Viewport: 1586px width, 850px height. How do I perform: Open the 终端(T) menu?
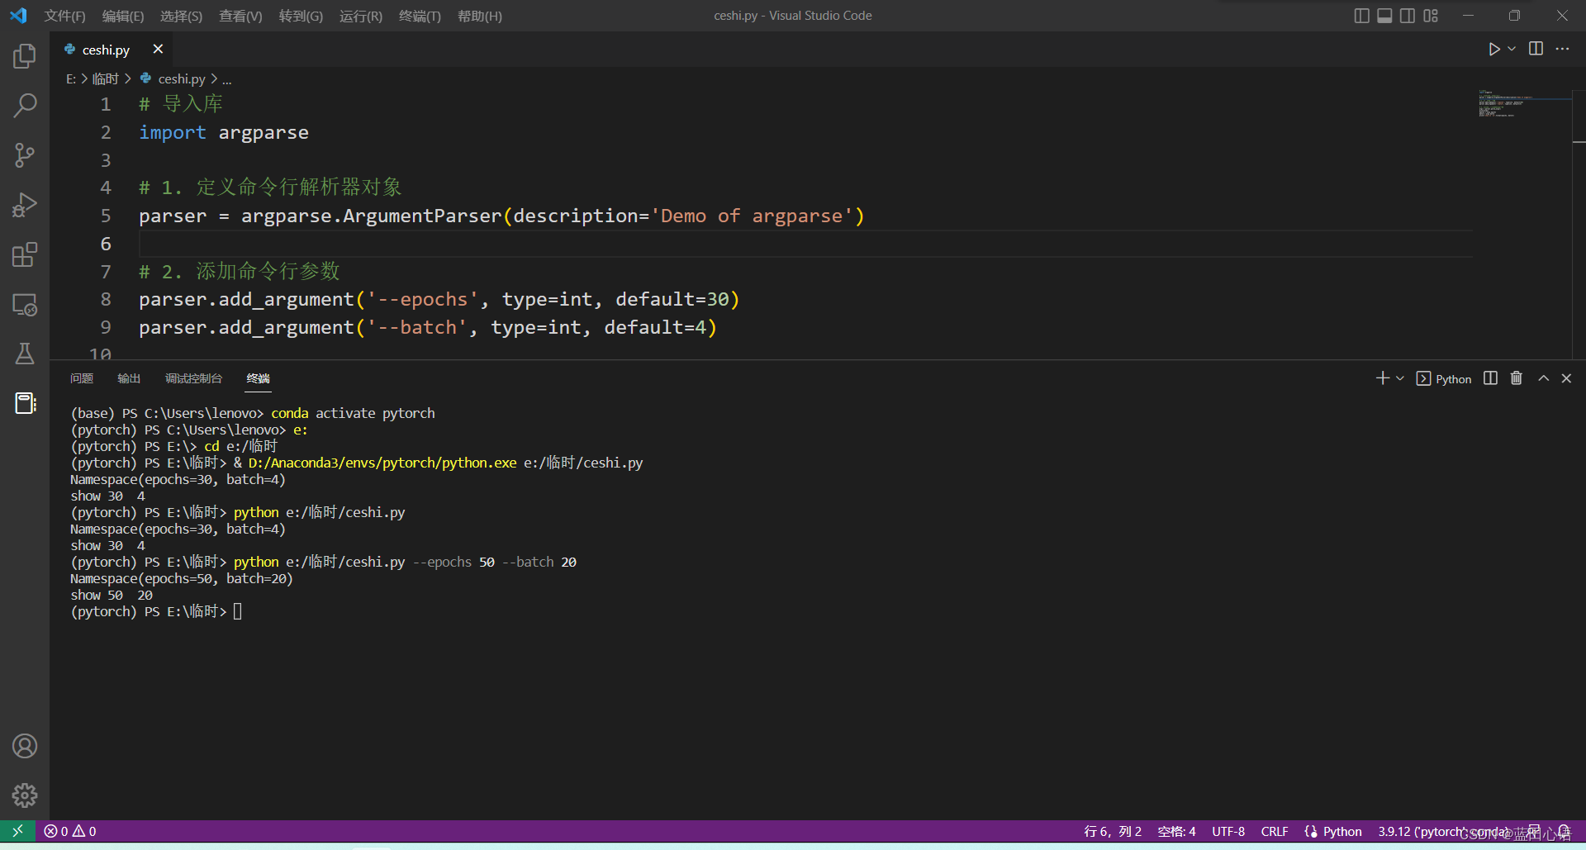pos(420,17)
